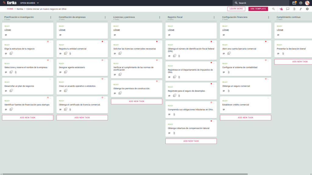Open options menu for 'Registro fiscal' column
This screenshot has width=312, height=175.
tap(214, 17)
